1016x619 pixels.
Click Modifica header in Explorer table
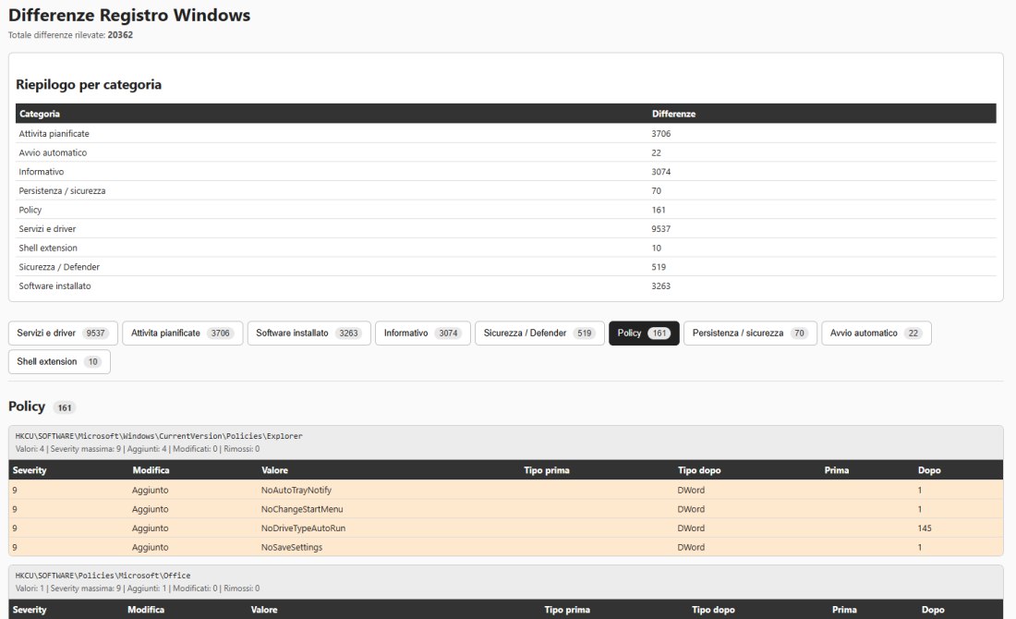pyautogui.click(x=151, y=470)
